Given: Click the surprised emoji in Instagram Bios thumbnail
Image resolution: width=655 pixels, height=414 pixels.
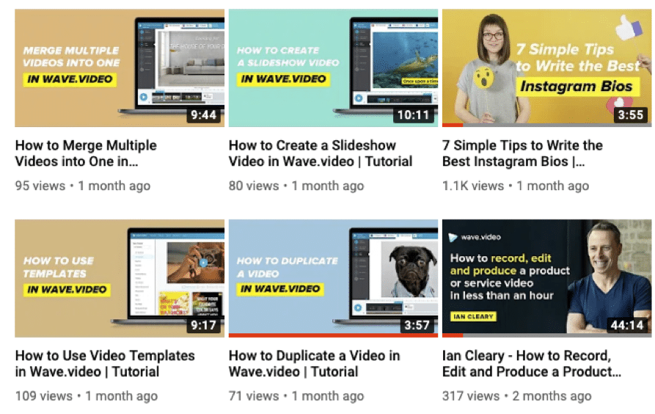Looking at the screenshot, I should [x=484, y=77].
